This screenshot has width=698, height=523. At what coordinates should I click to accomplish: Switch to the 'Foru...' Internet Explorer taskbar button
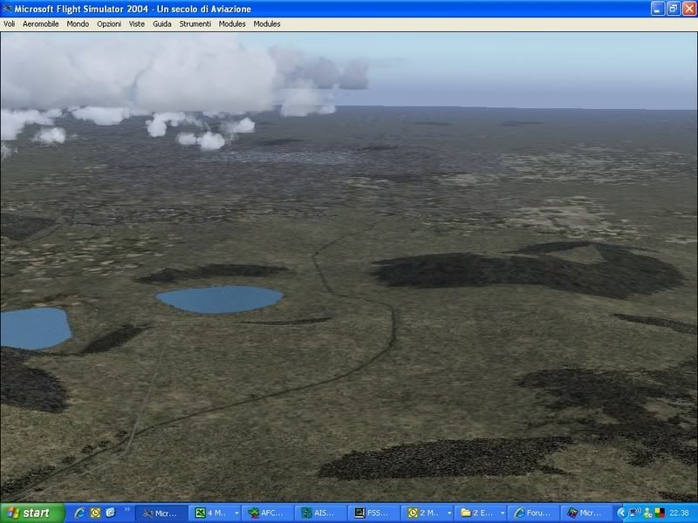pyautogui.click(x=533, y=513)
